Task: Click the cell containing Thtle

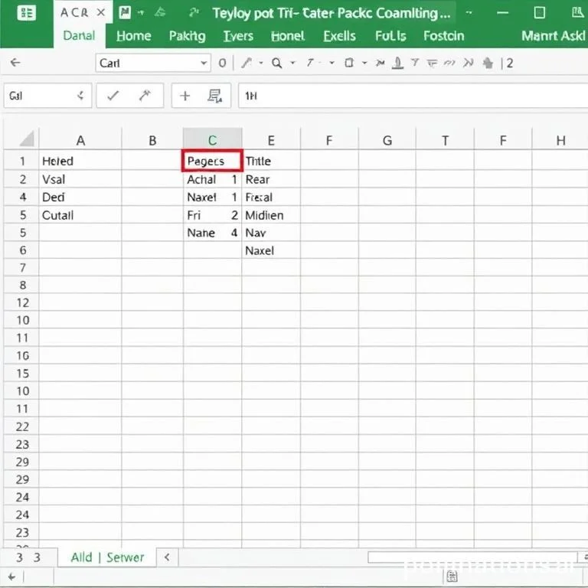Action: pos(271,161)
